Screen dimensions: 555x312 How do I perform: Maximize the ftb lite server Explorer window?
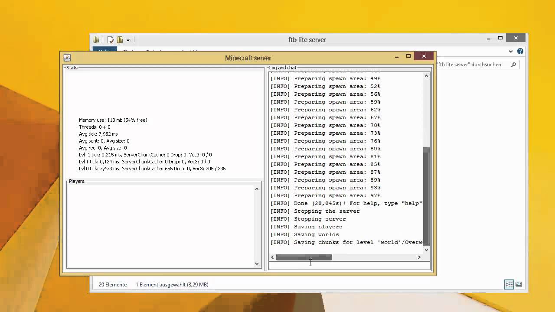500,38
